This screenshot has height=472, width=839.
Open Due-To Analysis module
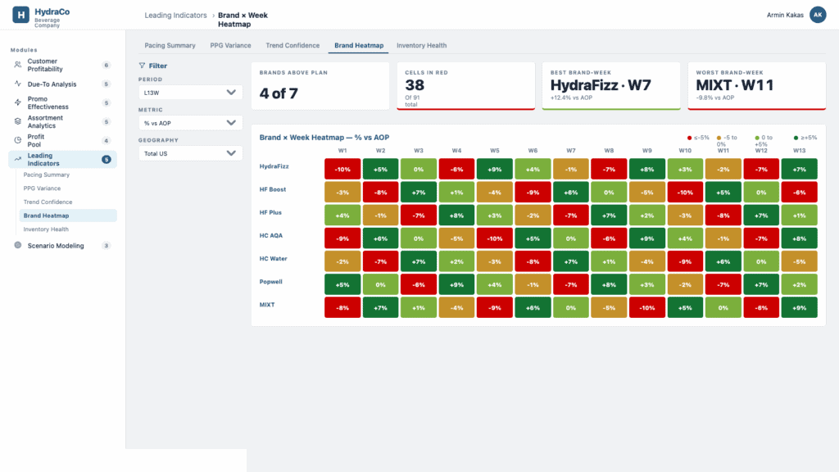pyautogui.click(x=62, y=84)
